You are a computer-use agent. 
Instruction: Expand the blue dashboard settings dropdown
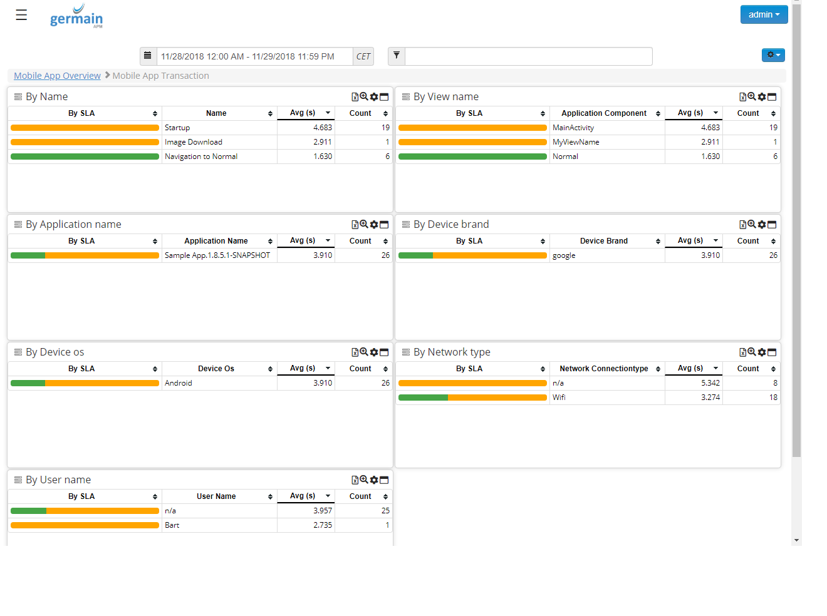tap(773, 55)
